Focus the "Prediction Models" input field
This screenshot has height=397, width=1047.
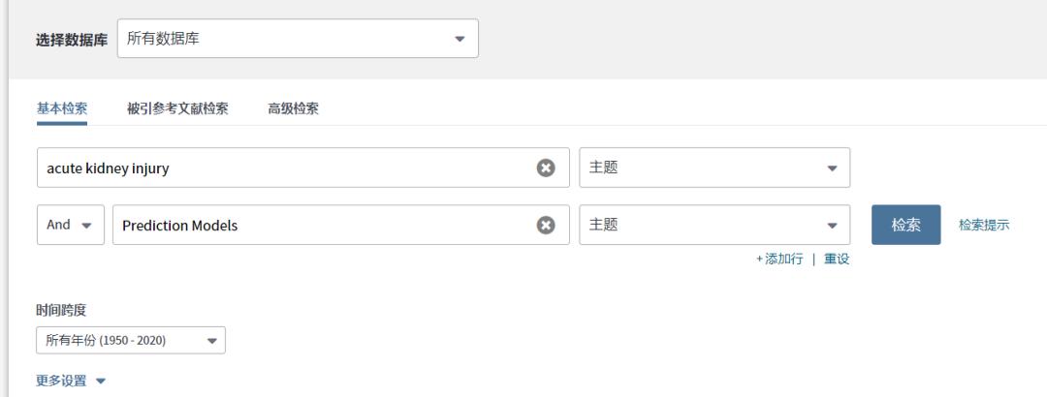[x=320, y=225]
